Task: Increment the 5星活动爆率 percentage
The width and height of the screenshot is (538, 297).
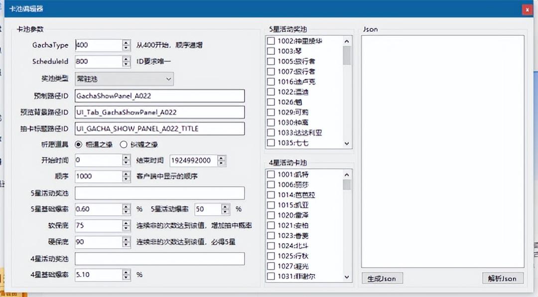Action: point(225,207)
